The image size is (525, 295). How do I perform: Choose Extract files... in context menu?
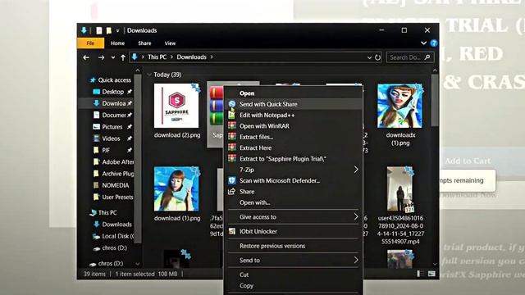[294, 137]
